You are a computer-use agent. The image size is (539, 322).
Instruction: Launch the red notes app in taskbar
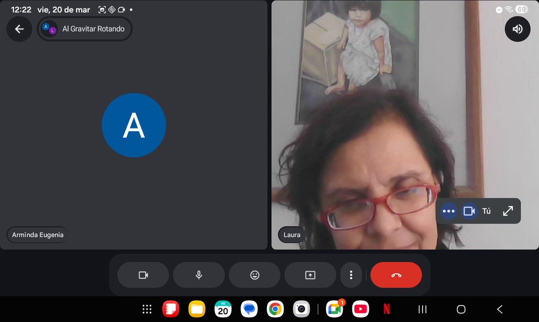click(x=171, y=309)
